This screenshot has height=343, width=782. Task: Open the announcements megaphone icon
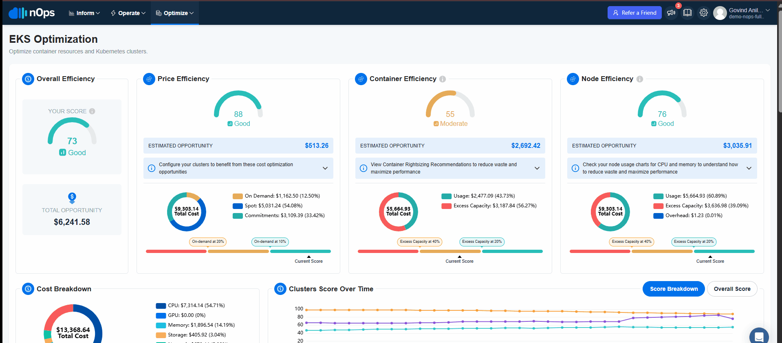click(671, 13)
